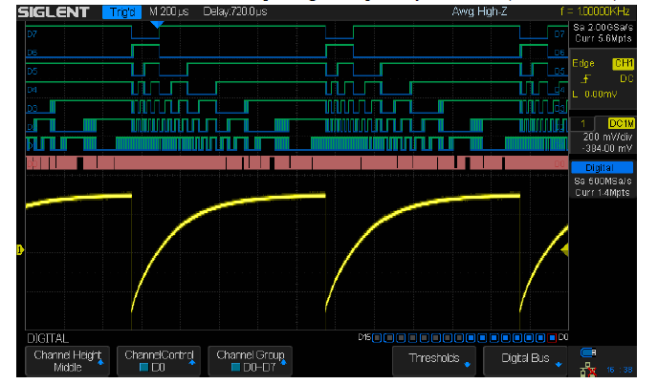Click the network disconnected icon

[588, 370]
